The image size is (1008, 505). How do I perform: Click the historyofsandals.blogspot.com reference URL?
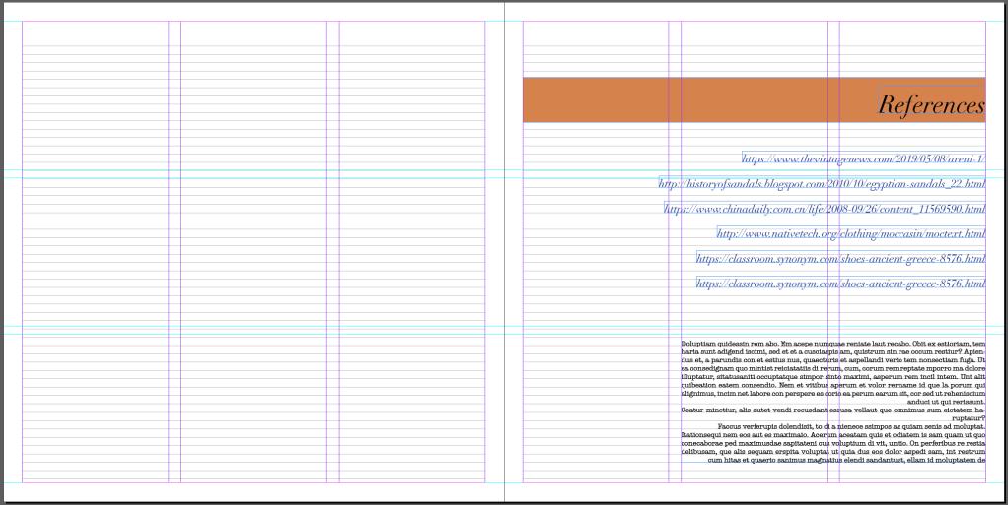(x=822, y=184)
